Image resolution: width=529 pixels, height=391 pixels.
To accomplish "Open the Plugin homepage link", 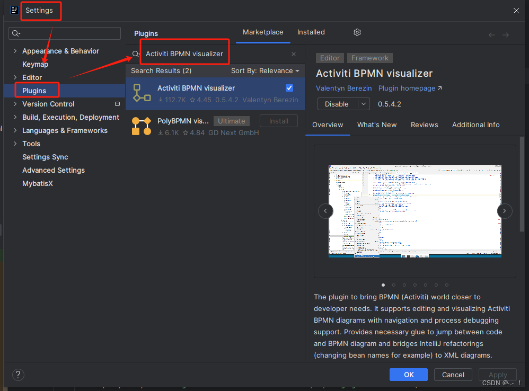I will point(407,88).
